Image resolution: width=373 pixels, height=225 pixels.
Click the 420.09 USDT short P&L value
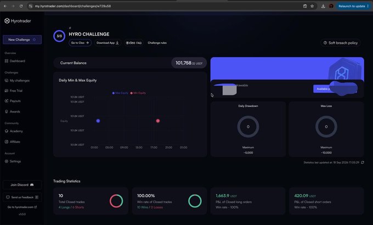tap(305, 196)
